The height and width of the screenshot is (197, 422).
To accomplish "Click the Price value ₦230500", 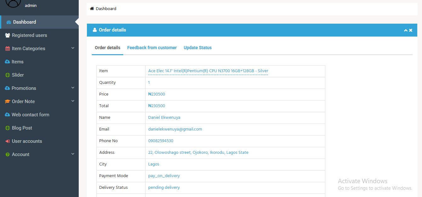I will (x=157, y=94).
